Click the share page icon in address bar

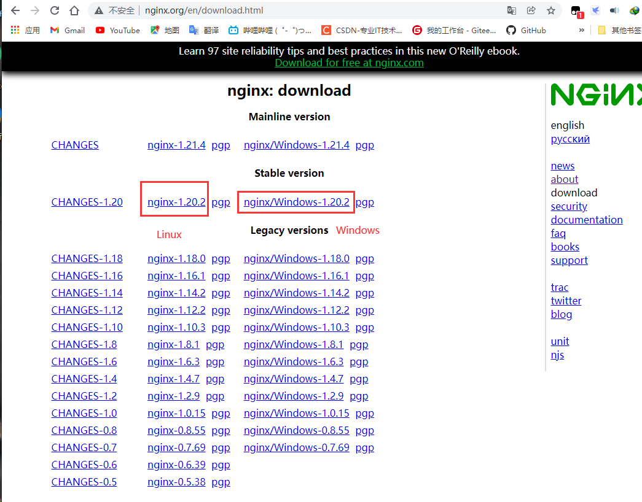click(x=531, y=10)
